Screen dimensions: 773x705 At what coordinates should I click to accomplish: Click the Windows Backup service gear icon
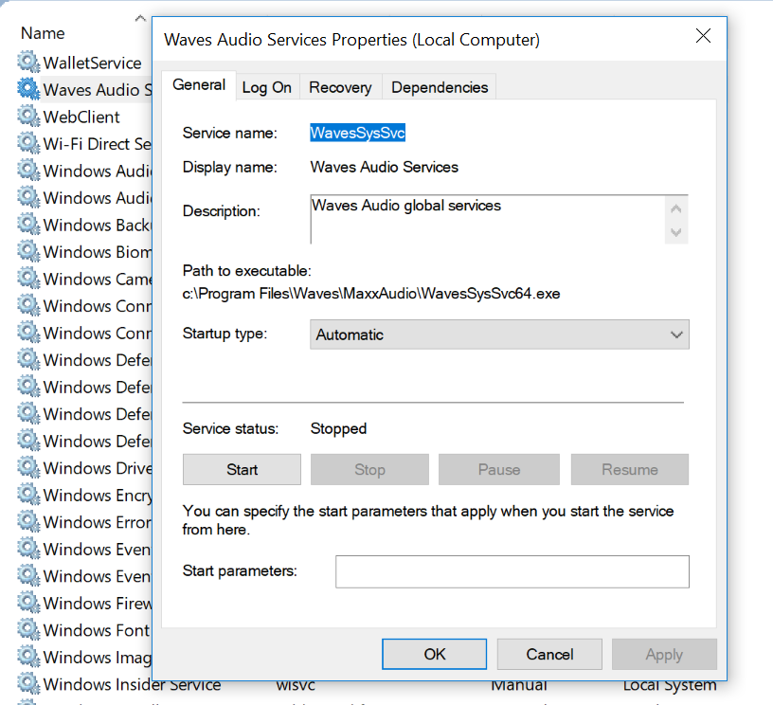pos(28,225)
